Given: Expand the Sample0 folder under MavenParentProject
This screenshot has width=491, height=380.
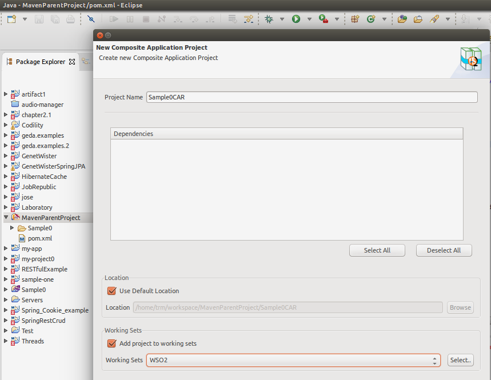Looking at the screenshot, I should pyautogui.click(x=12, y=228).
